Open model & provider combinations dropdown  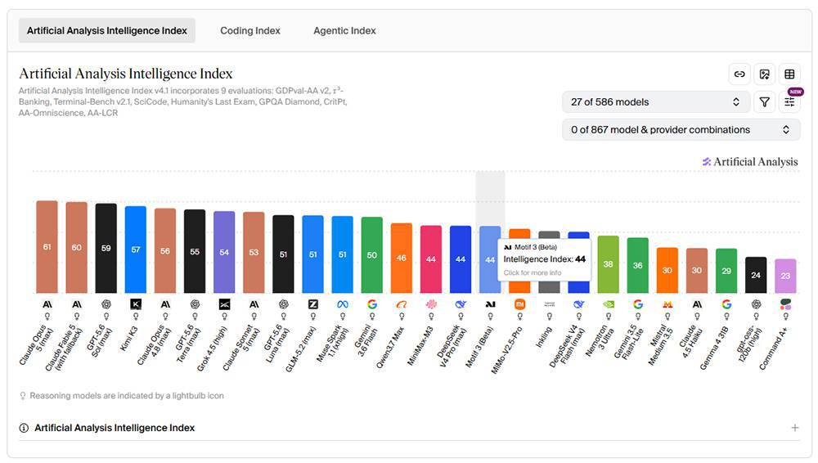[x=681, y=129]
